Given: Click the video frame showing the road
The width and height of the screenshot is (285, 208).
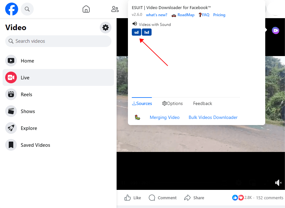Looking at the screenshot, I should tap(201, 138).
